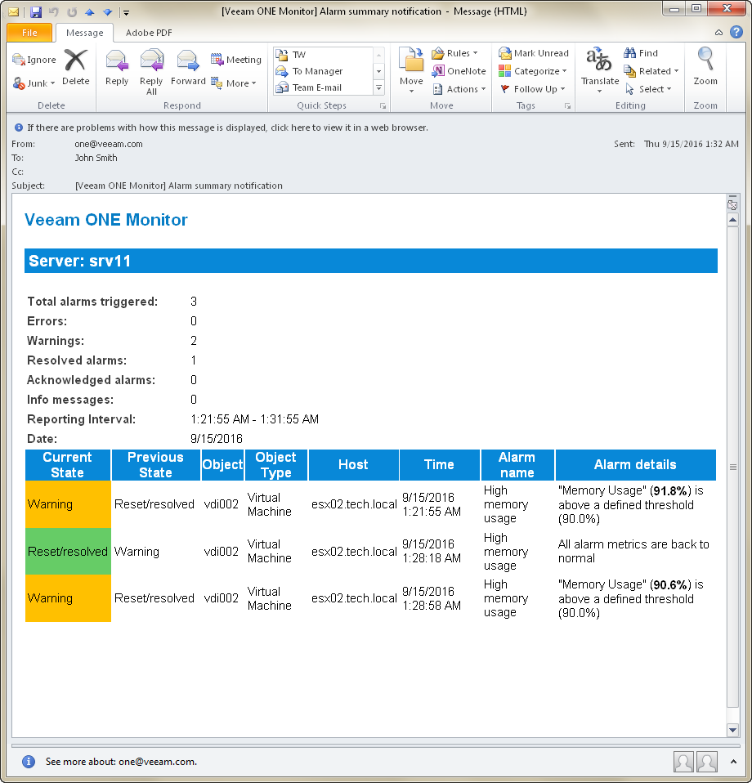The image size is (752, 783).
Task: Click the message body scrollbar thumb
Action: [x=732, y=467]
